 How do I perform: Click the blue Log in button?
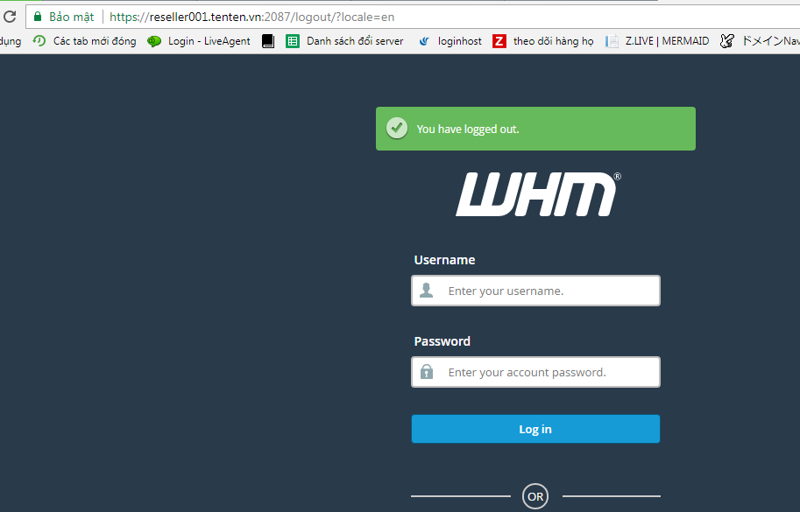tap(535, 429)
